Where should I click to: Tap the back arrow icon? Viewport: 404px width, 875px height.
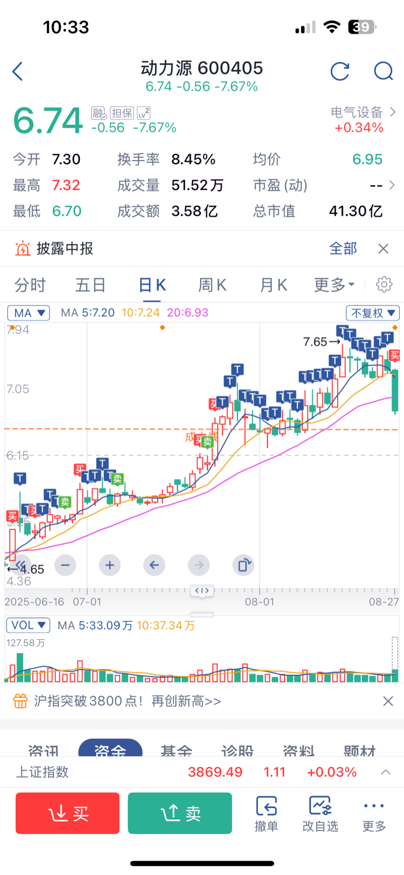[x=17, y=71]
